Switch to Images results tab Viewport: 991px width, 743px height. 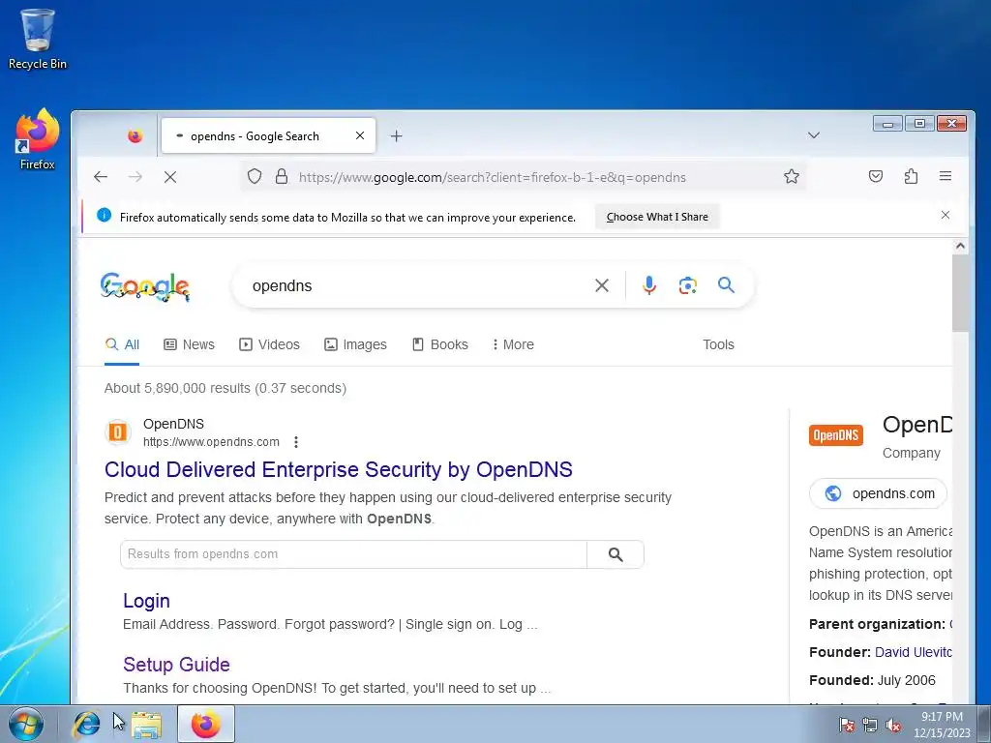355,344
